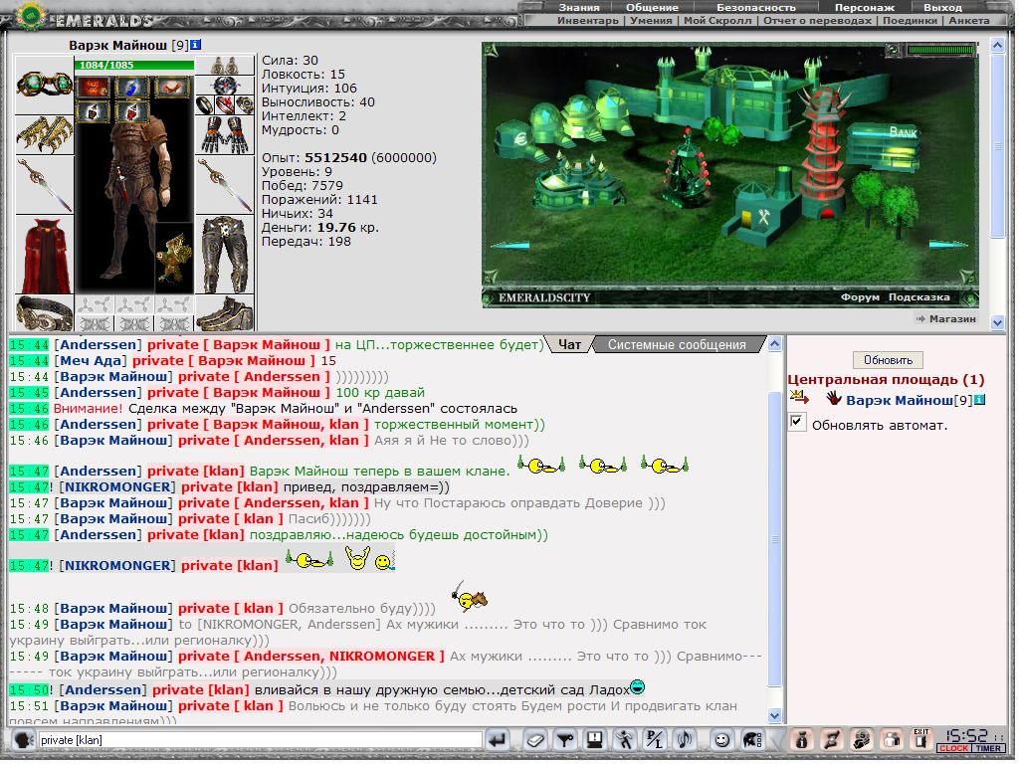This screenshot has width=1019, height=764.
Task: Open the Магазин link
Action: click(x=952, y=319)
